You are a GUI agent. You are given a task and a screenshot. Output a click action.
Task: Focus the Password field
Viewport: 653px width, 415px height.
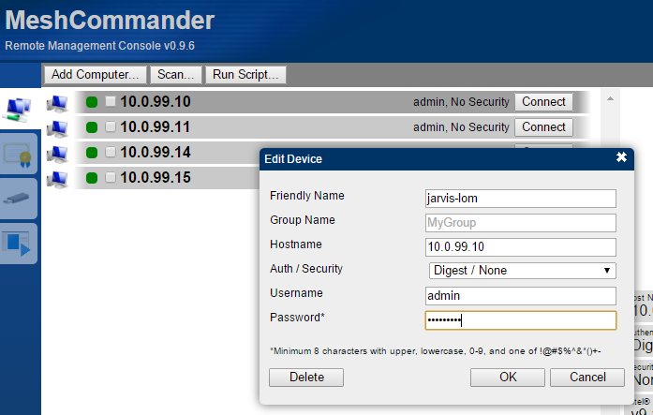click(x=521, y=320)
